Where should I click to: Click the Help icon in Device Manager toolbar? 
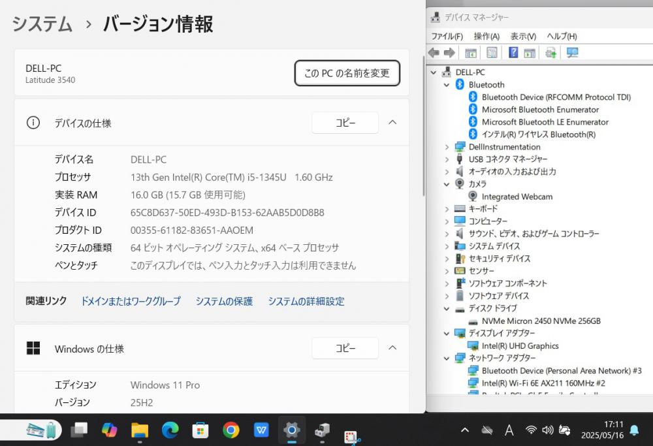513,53
